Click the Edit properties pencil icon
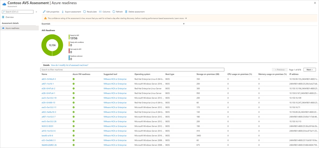Viewport: 319px width, 148px height. pyautogui.click(x=44, y=12)
